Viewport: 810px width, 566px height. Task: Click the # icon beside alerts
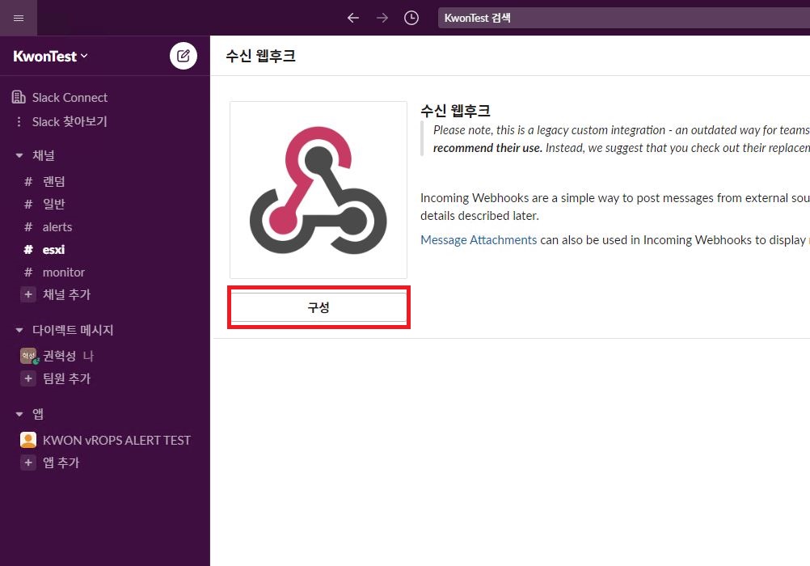(28, 227)
